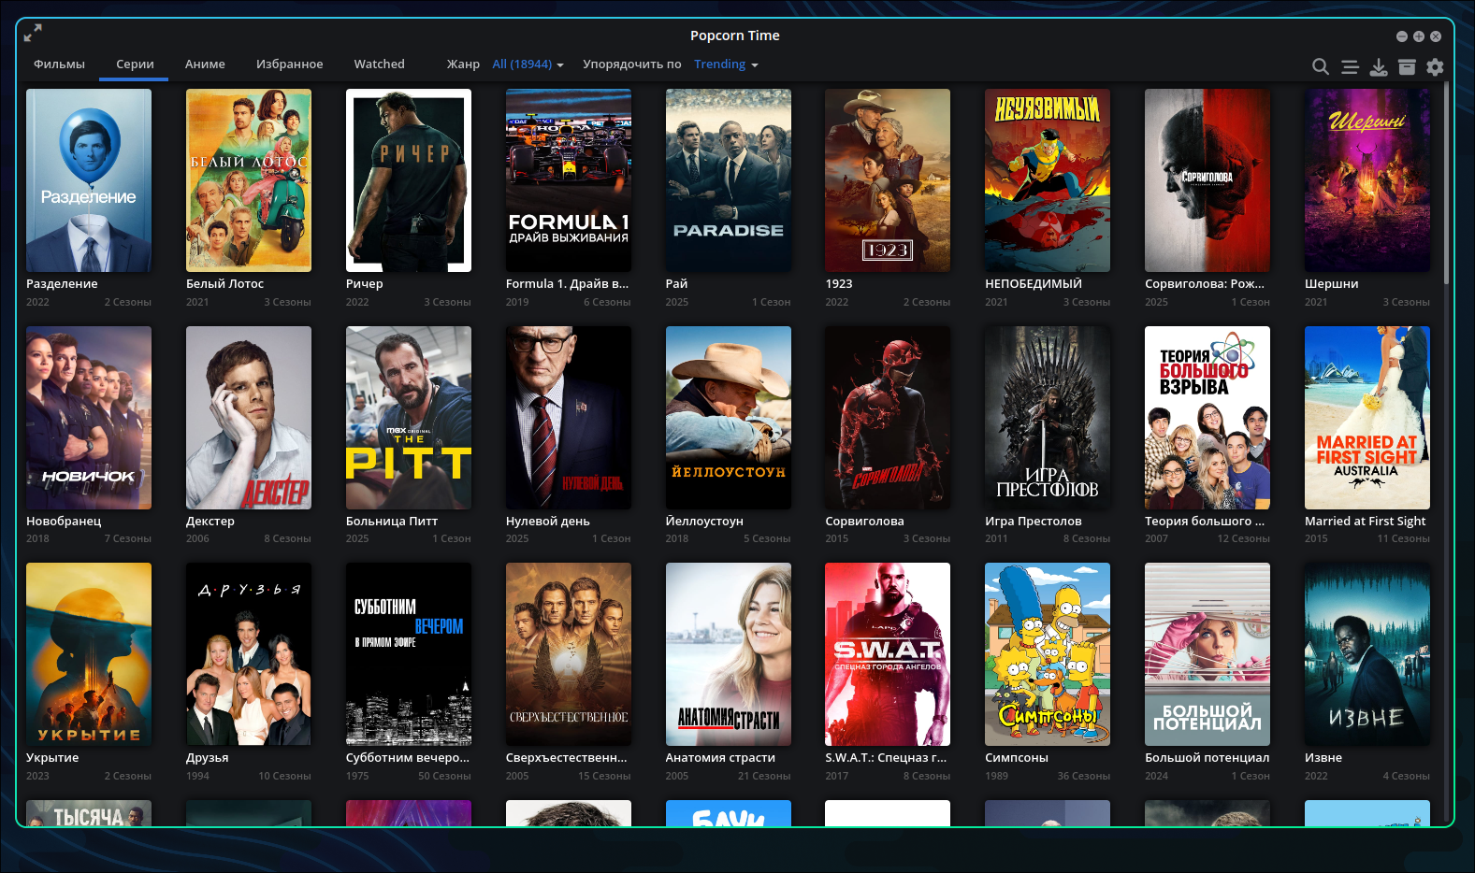Open the Йеллоустоун poster
The width and height of the screenshot is (1475, 873).
tap(729, 418)
